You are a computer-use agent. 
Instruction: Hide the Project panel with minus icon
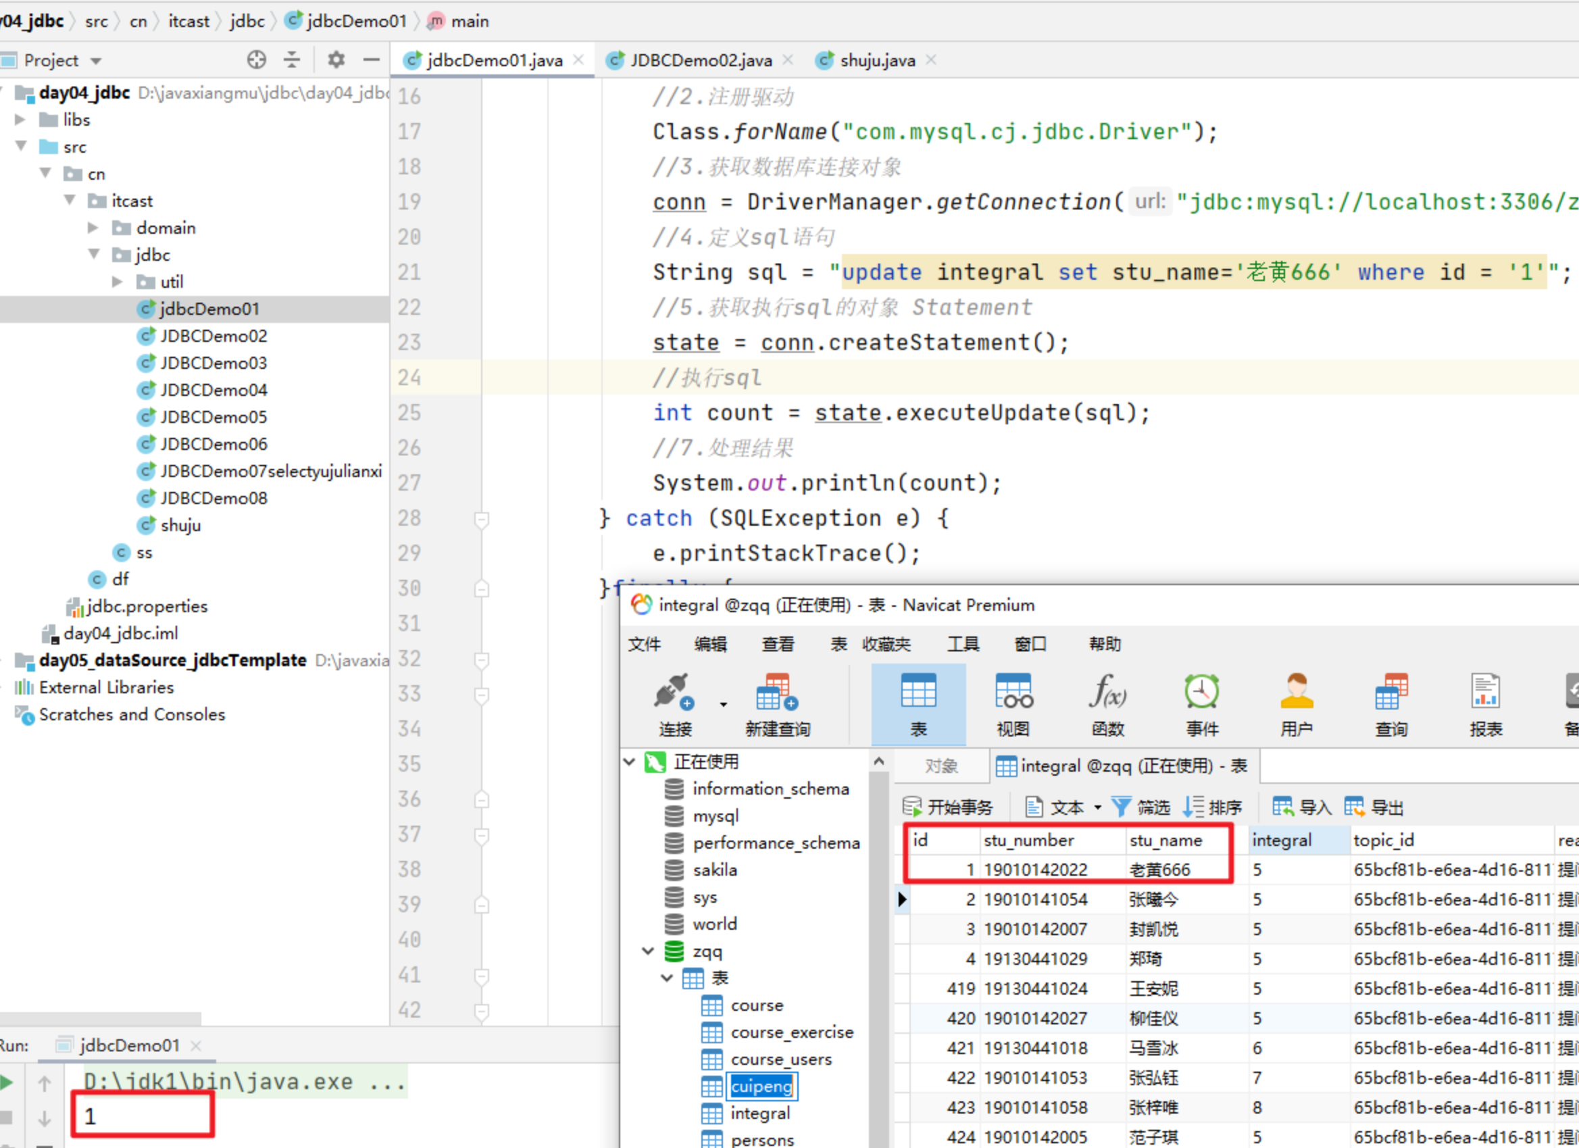371,60
